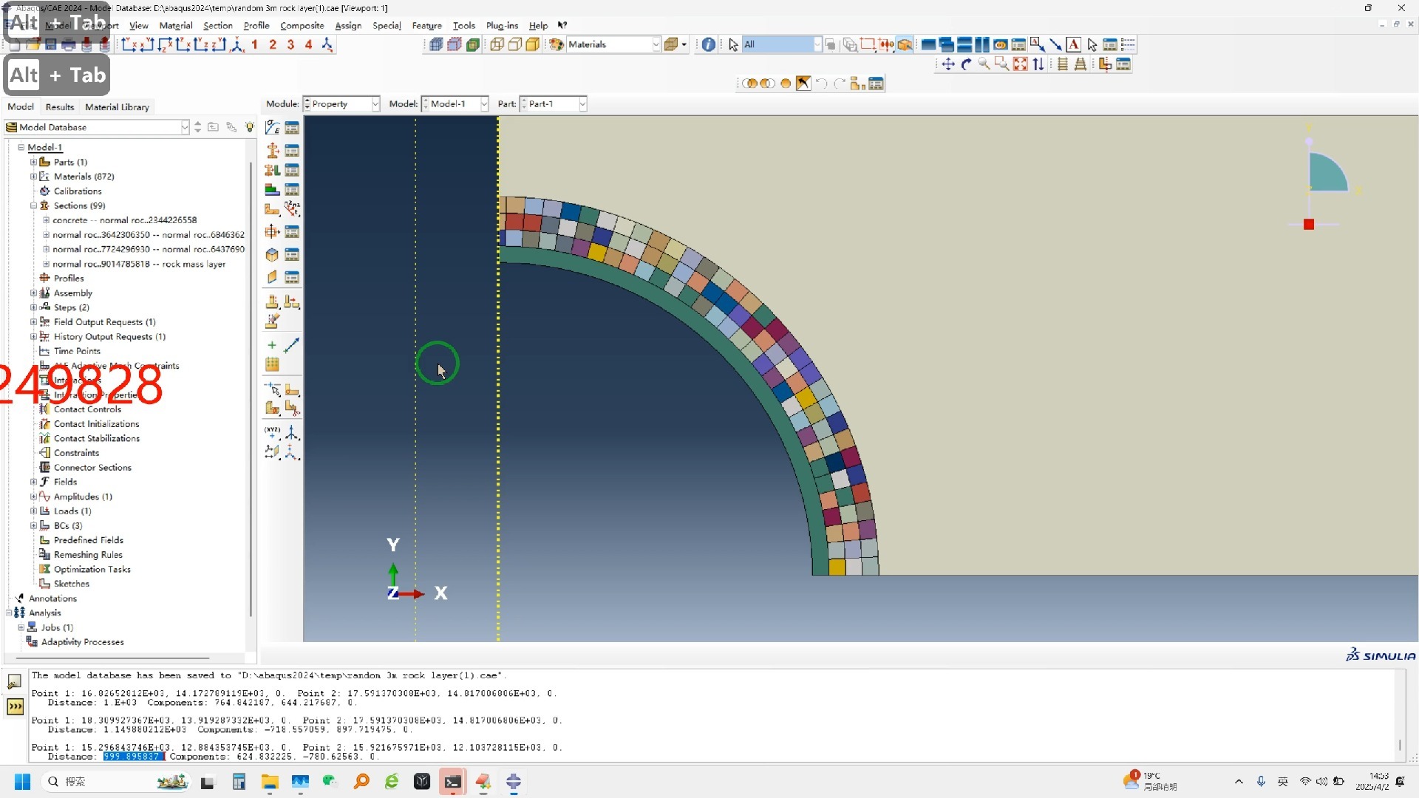Click the Pan View tool icon
Image resolution: width=1419 pixels, height=798 pixels.
point(948,64)
